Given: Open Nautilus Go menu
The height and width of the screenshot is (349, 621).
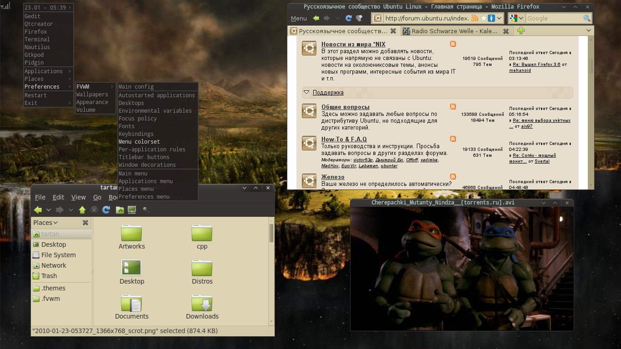Looking at the screenshot, I should tap(97, 197).
